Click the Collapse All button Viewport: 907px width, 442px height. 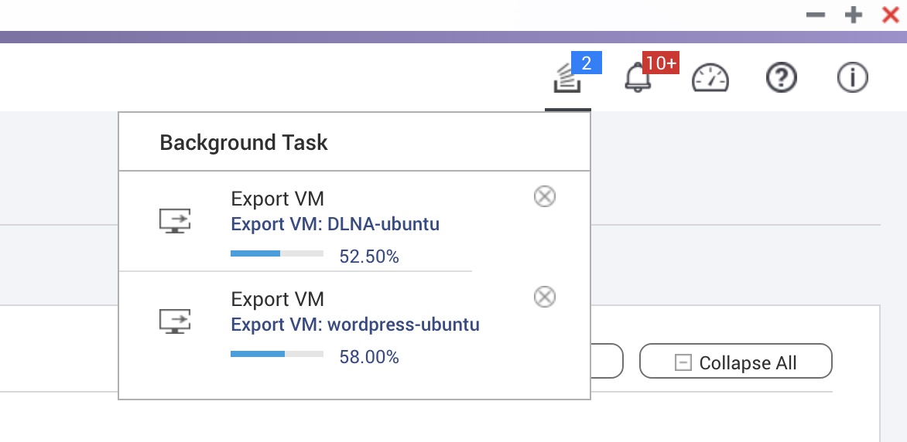[736, 362]
